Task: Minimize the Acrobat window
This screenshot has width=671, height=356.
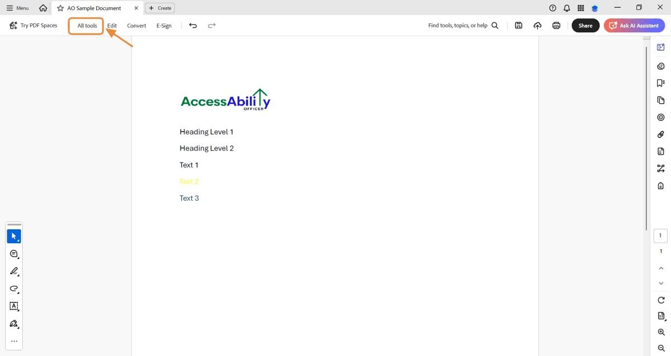Action: pos(617,8)
